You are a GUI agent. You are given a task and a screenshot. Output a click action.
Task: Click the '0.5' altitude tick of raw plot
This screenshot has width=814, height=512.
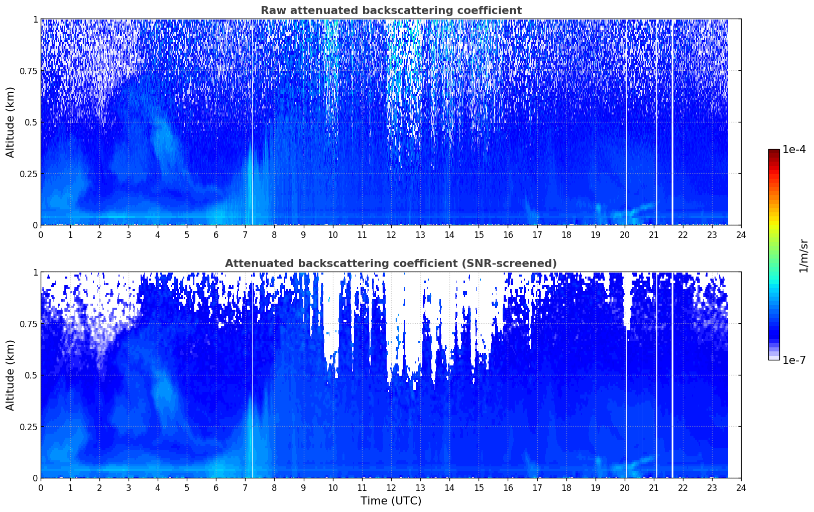[31, 122]
